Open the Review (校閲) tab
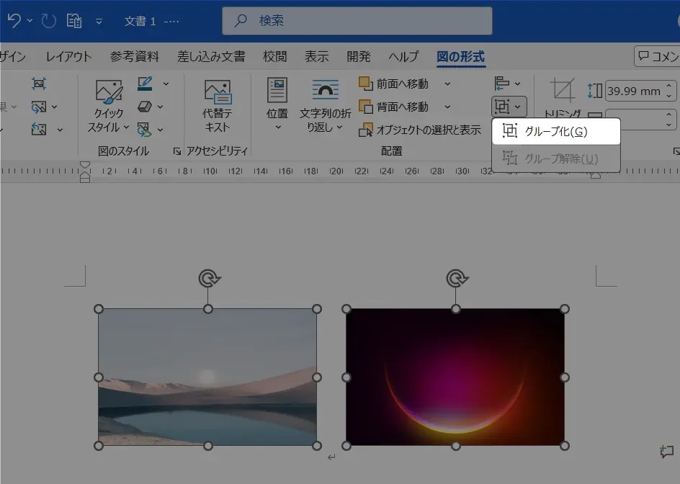 click(x=274, y=56)
